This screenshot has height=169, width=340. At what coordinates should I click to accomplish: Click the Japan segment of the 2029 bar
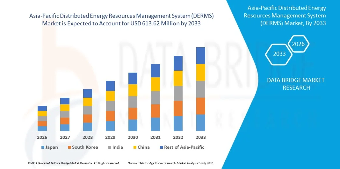point(110,126)
